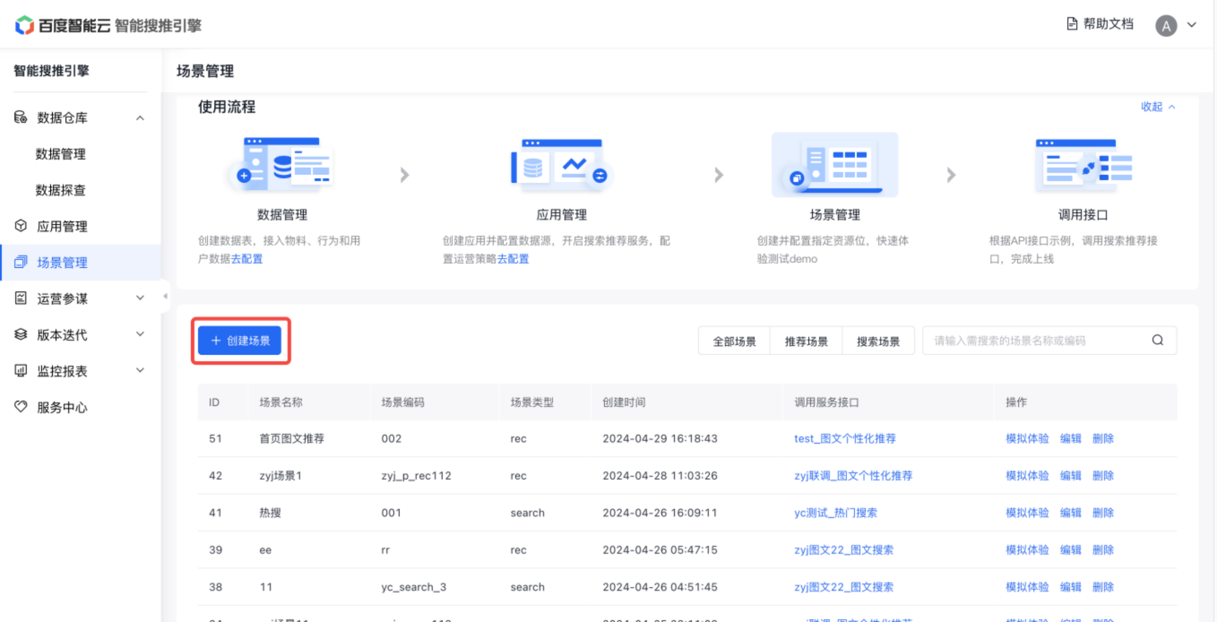The image size is (1217, 622).
Task: Click the 数据仓库 database icon
Action: click(20, 117)
